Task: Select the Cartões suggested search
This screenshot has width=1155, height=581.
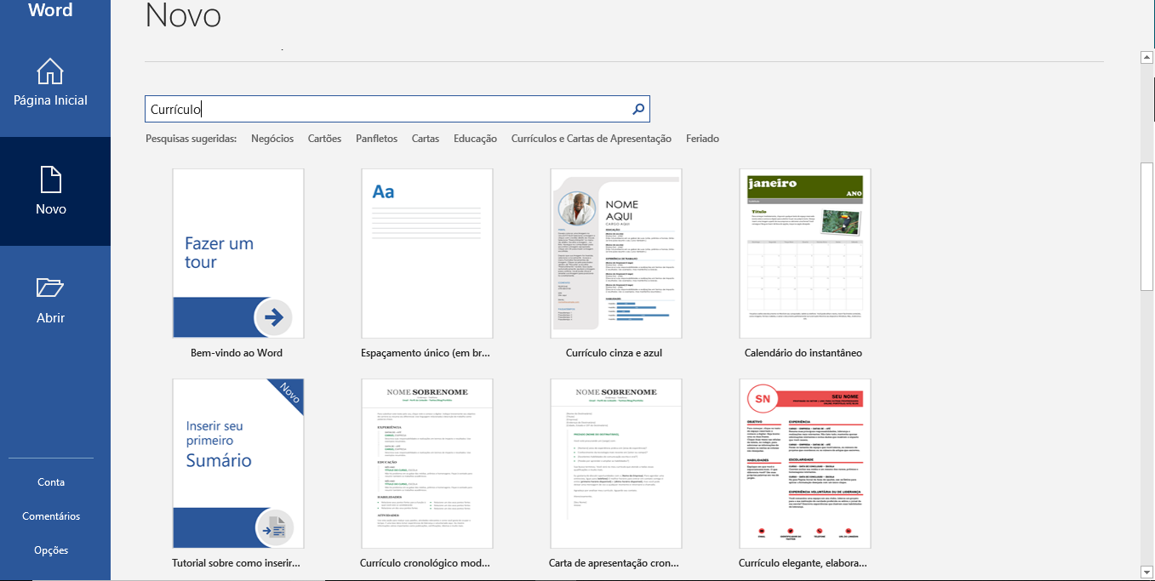Action: 324,139
